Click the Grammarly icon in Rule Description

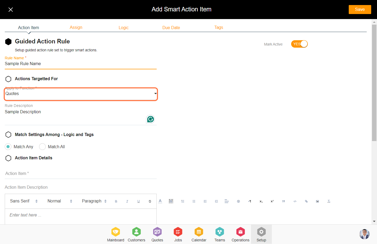(150, 119)
